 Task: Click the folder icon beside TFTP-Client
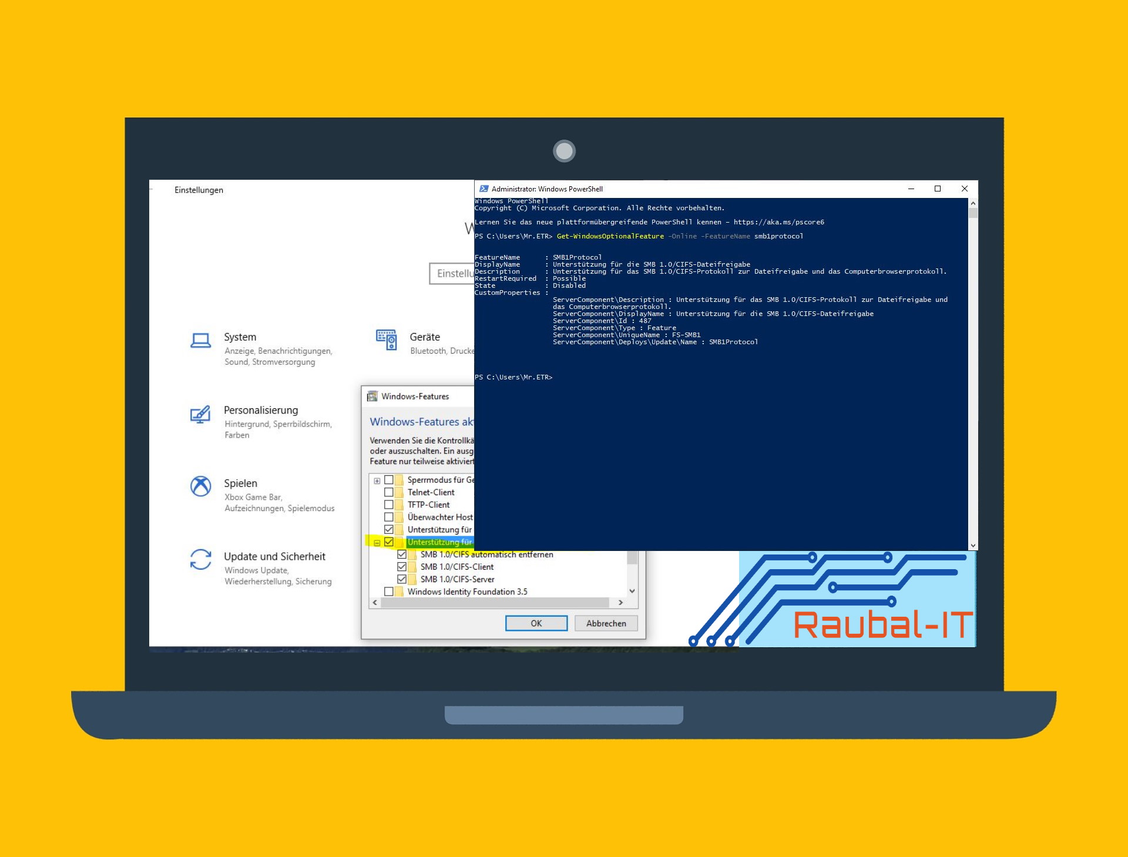pyautogui.click(x=399, y=505)
